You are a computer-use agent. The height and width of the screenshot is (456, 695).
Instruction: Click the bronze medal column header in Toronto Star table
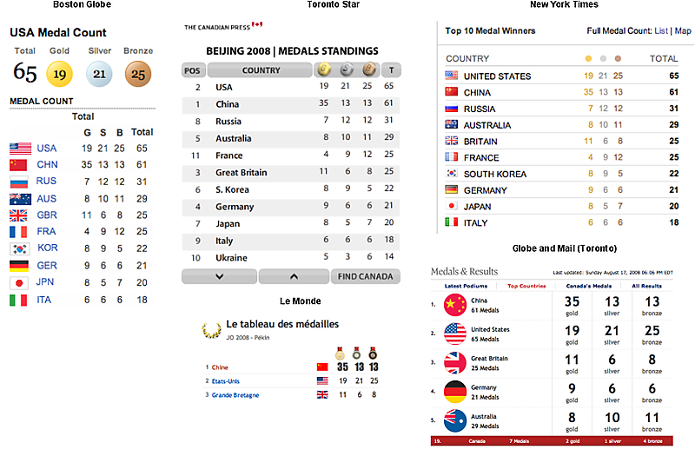pos(368,69)
